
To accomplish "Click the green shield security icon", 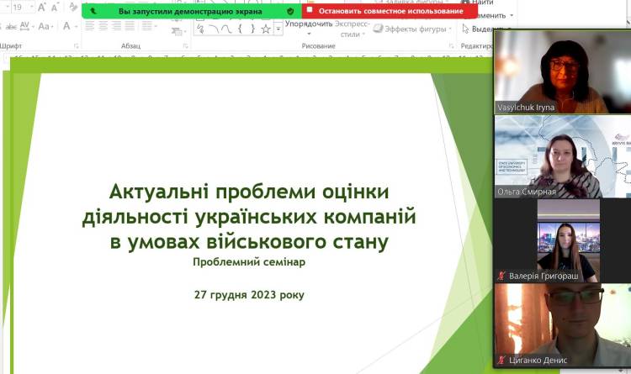I will pos(290,12).
